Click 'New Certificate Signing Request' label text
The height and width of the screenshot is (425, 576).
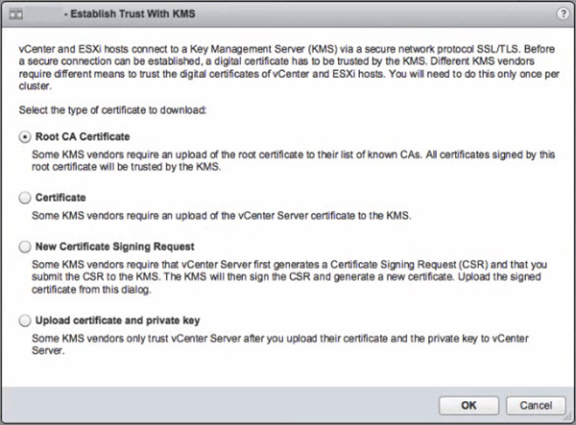click(114, 247)
